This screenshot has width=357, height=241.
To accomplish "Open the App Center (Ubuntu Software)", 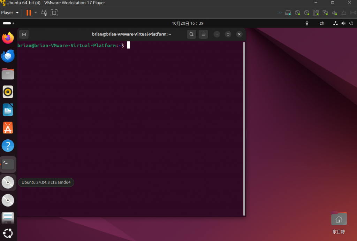I will [x=8, y=128].
